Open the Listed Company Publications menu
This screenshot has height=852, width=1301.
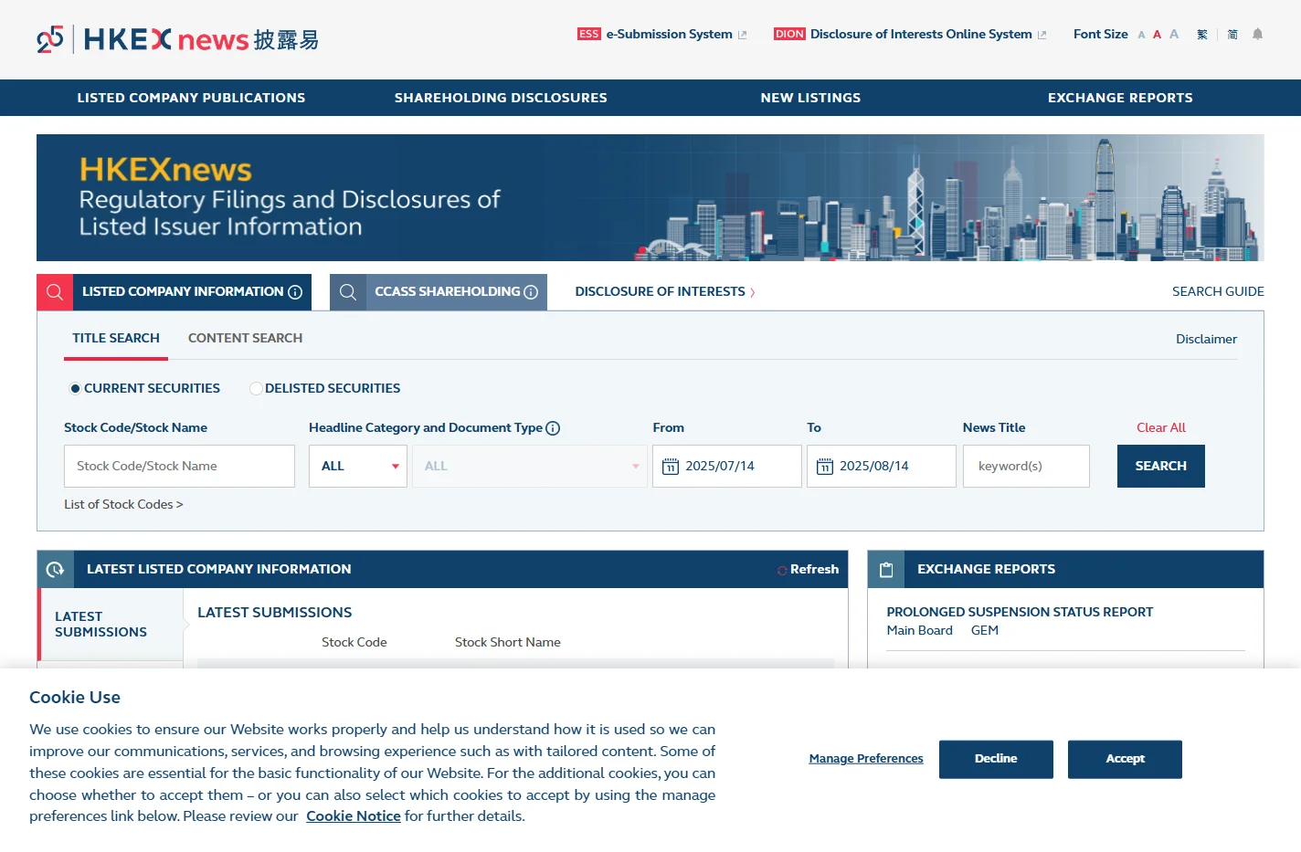click(x=191, y=98)
